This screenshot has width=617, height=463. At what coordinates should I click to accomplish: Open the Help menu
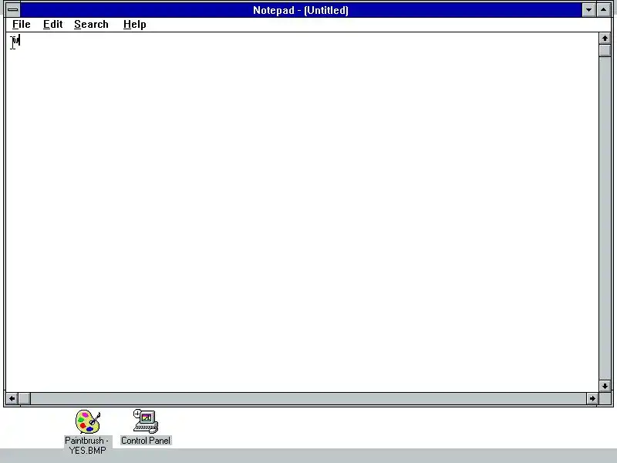click(134, 25)
